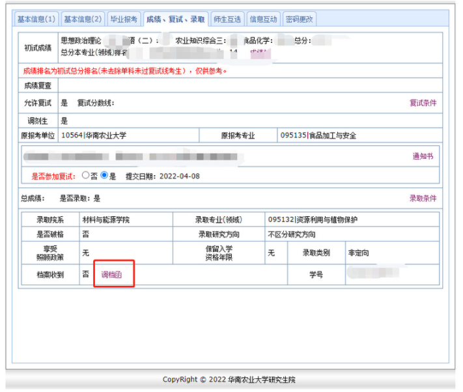463x392 pixels.
Task: Go to the 毕业报考 tab
Action: click(x=124, y=20)
